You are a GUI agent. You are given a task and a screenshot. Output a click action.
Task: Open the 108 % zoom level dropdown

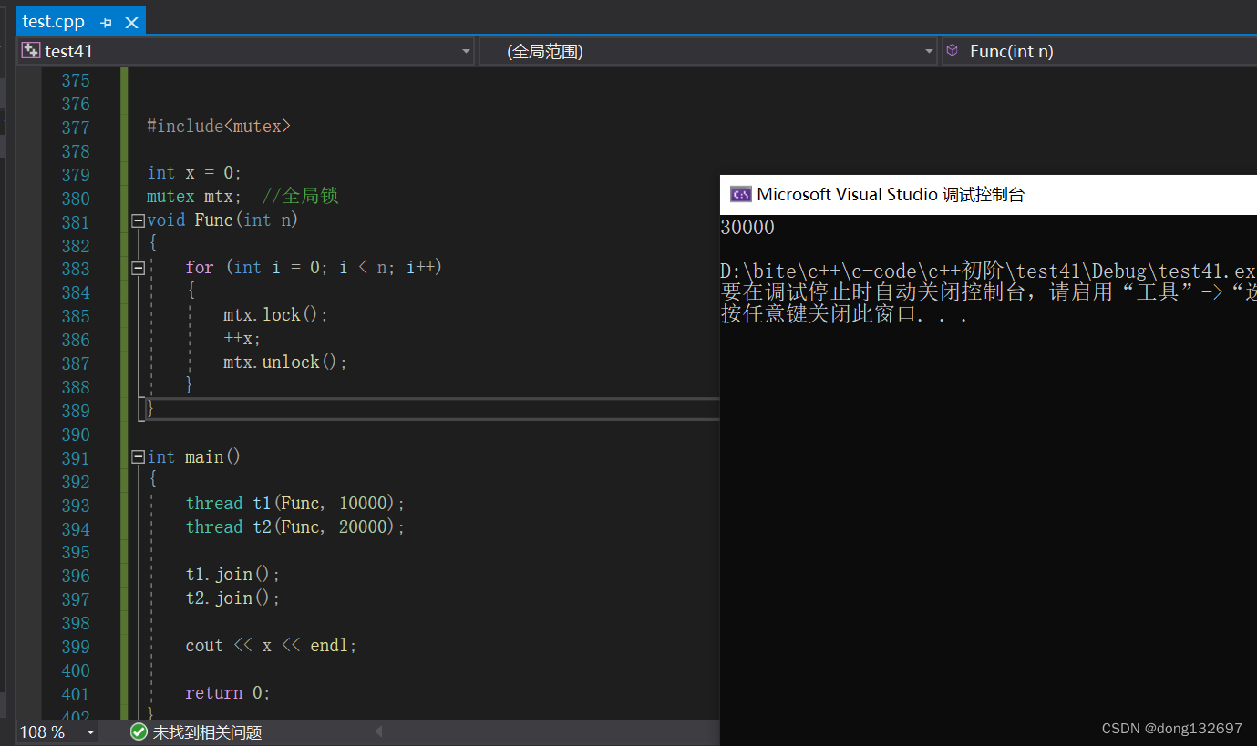(x=90, y=732)
